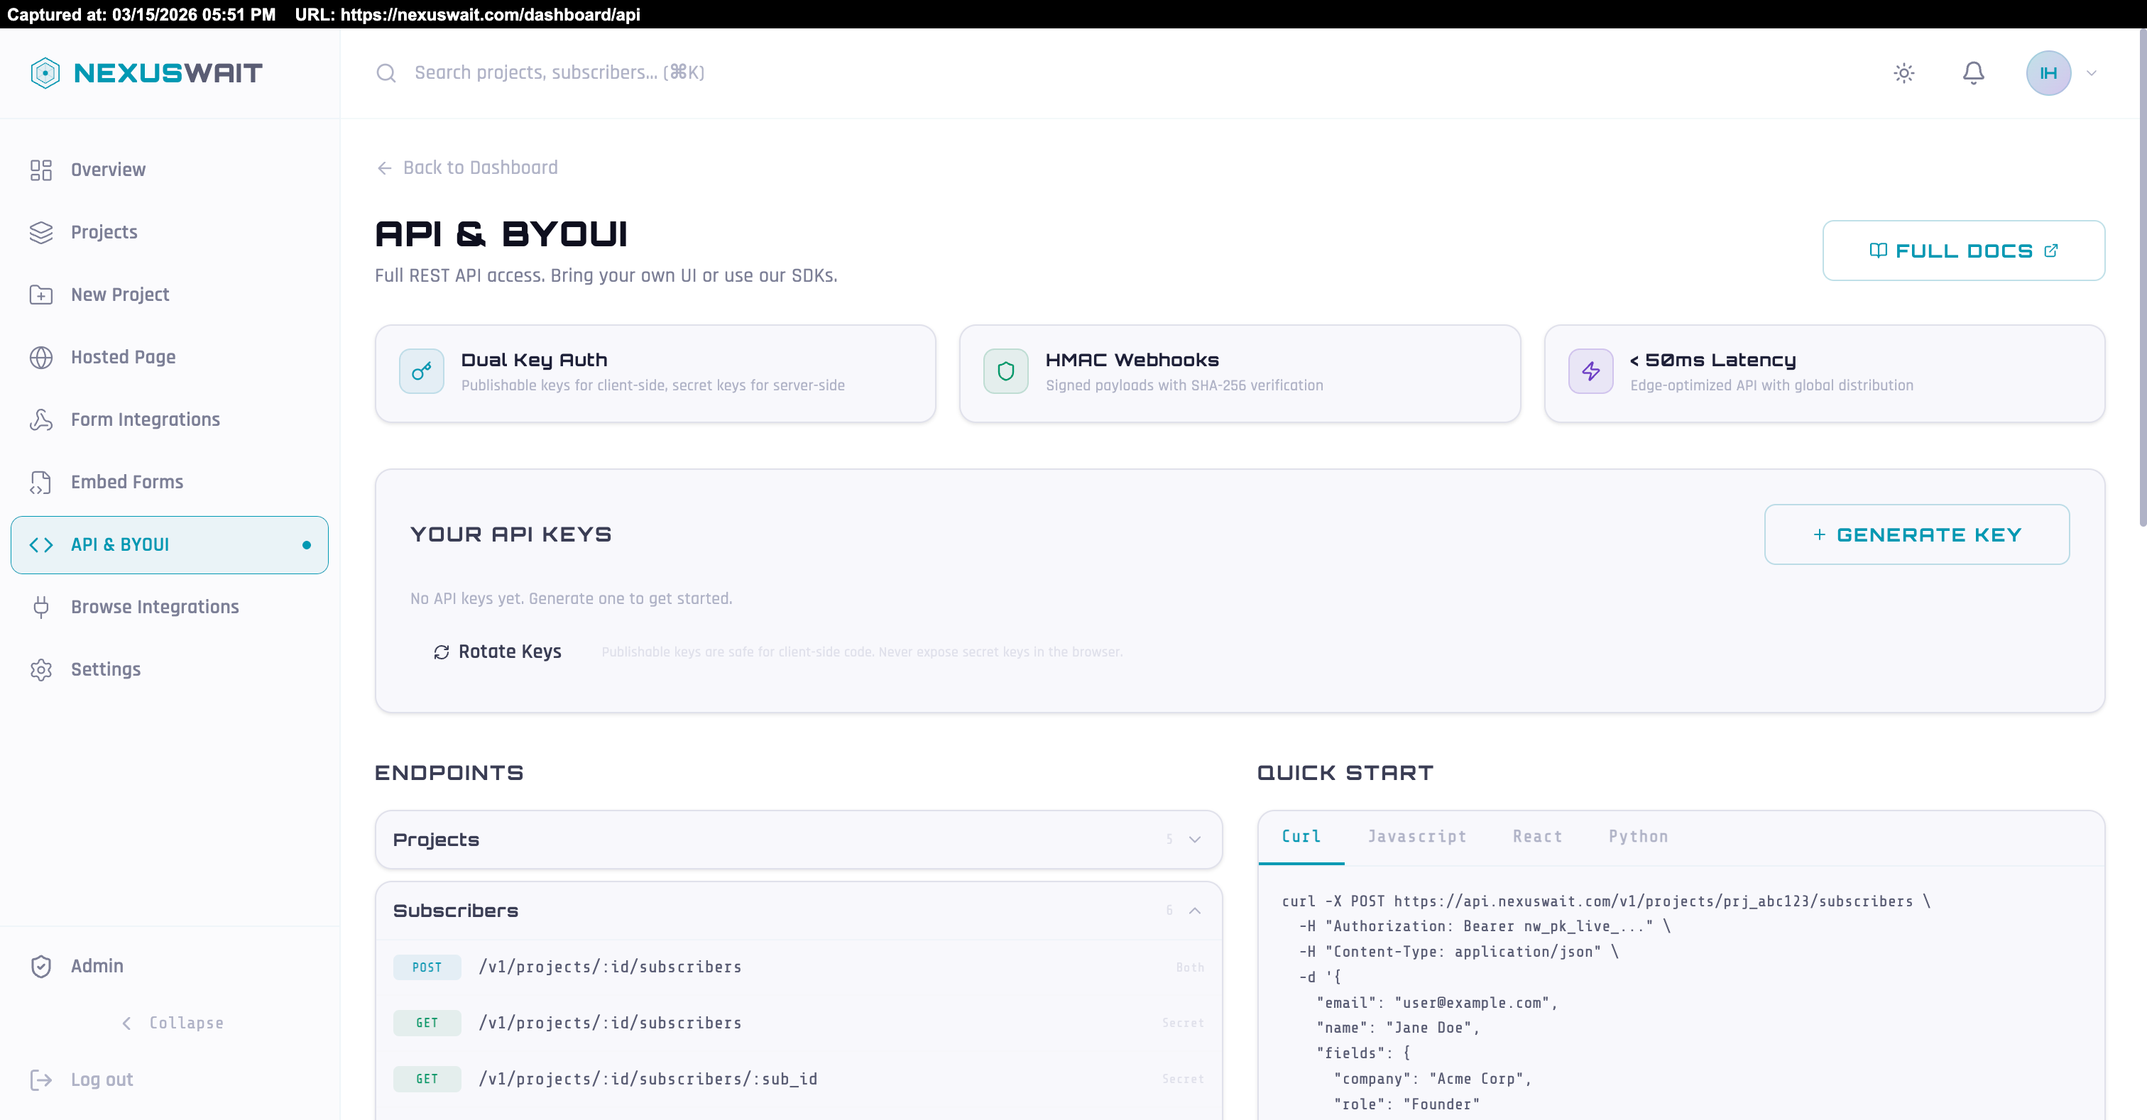Open Browse Integrations plug icon

coord(41,607)
